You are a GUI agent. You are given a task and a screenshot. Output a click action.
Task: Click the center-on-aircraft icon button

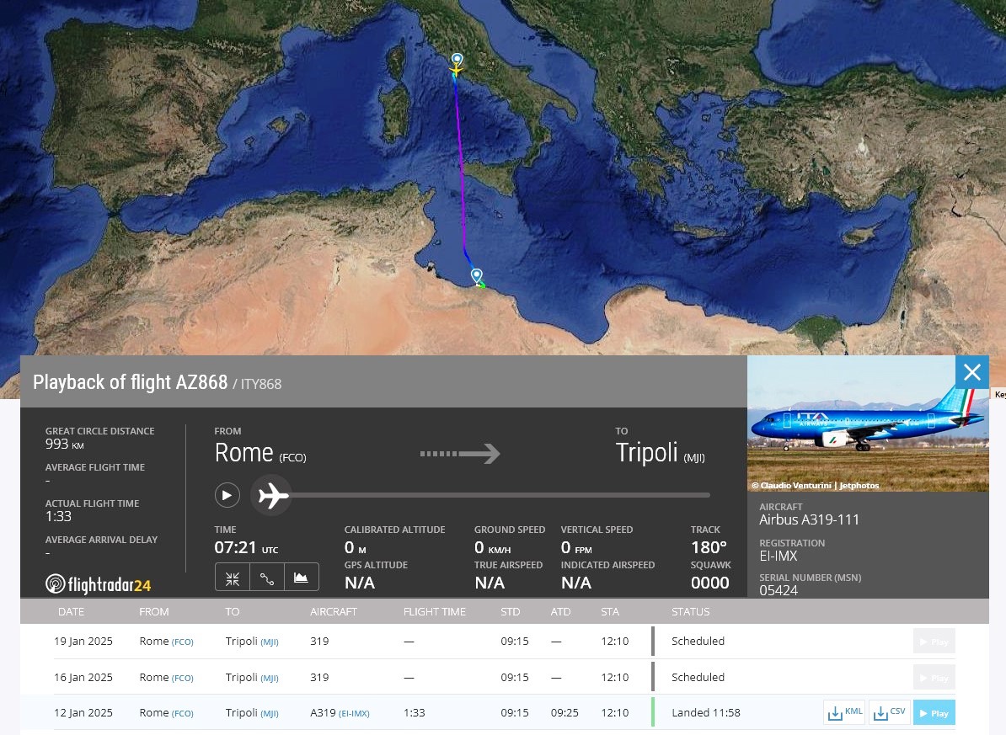pyautogui.click(x=233, y=578)
